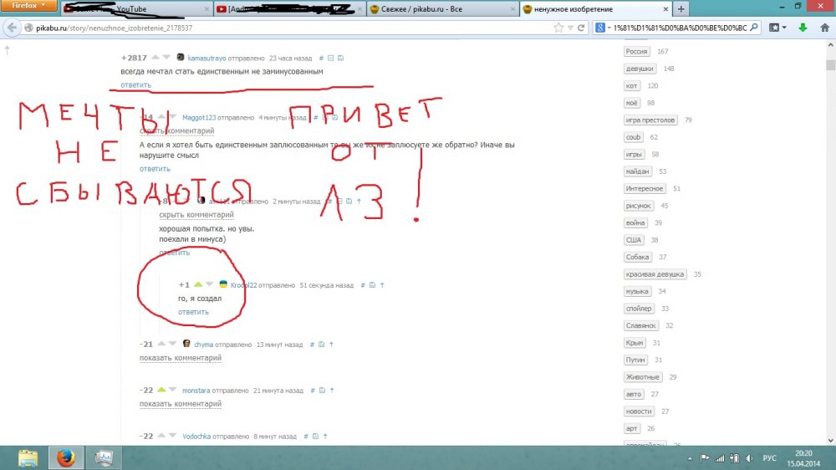Expand hidden system tray icons
This screenshot has width=836, height=470.
point(691,457)
